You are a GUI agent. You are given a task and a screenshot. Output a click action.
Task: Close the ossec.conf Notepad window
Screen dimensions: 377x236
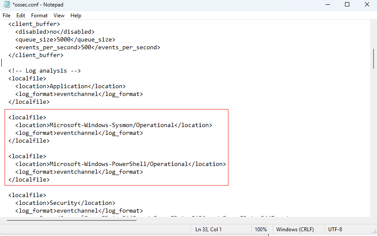click(x=367, y=5)
